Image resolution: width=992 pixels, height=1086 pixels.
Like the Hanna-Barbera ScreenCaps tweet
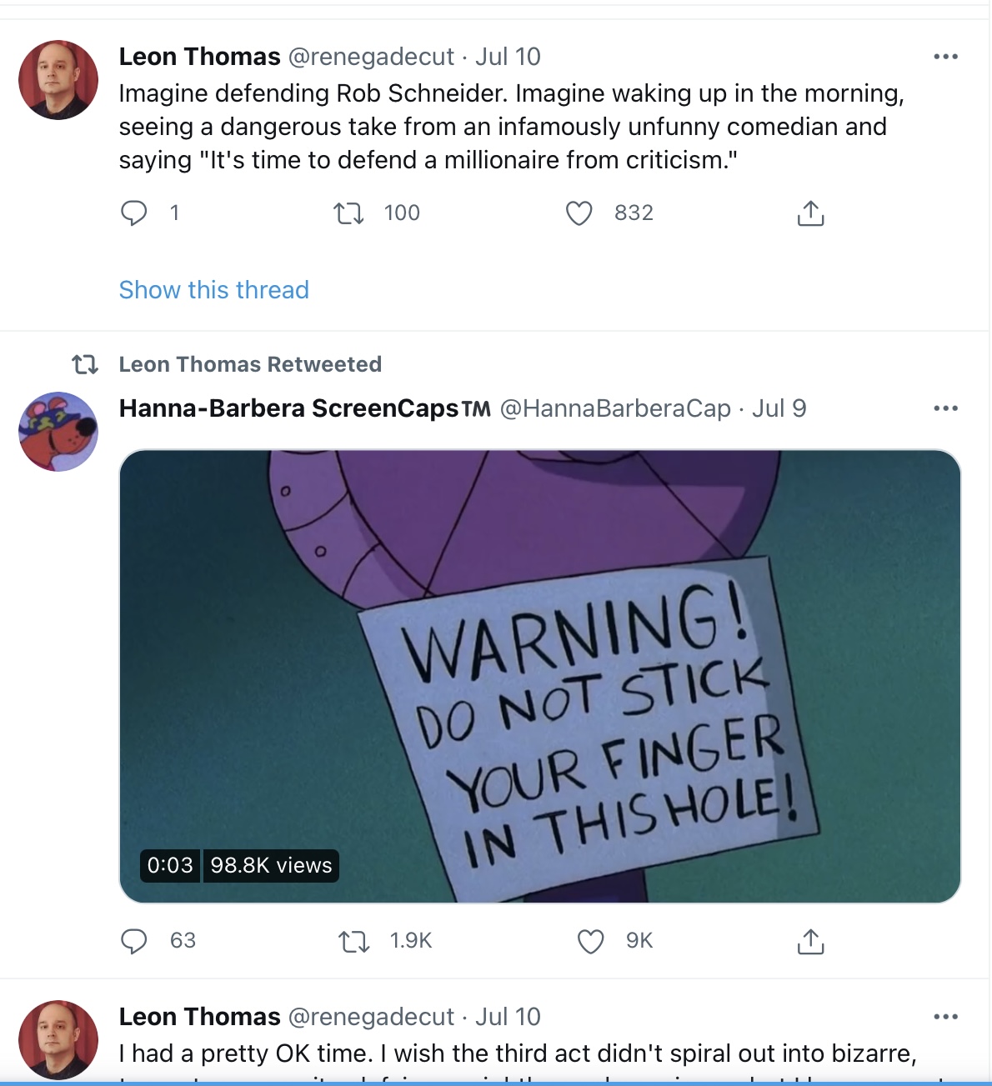(x=590, y=942)
